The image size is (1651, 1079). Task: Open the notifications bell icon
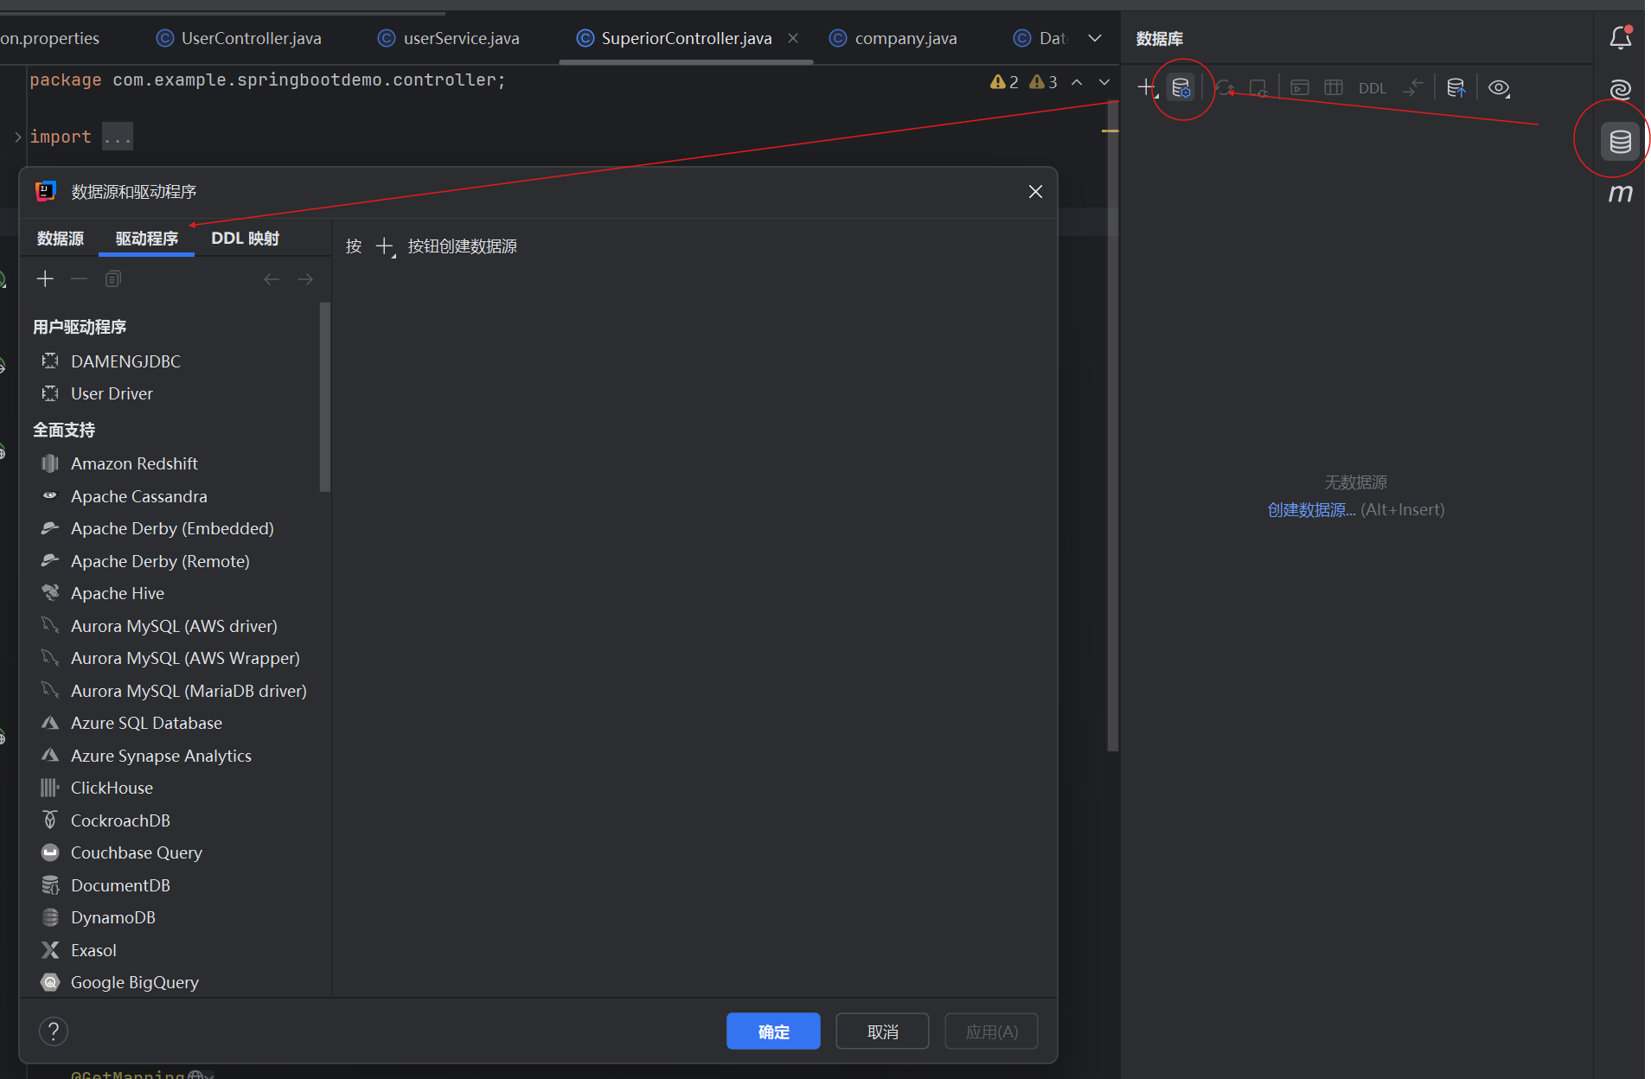(x=1621, y=37)
